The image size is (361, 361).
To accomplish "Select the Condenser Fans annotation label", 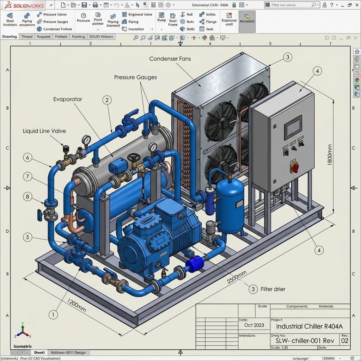I will point(170,59).
